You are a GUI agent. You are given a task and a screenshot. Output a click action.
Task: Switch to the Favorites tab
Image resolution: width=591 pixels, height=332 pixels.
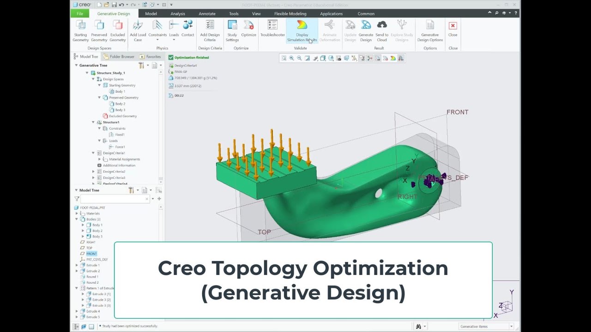click(151, 57)
